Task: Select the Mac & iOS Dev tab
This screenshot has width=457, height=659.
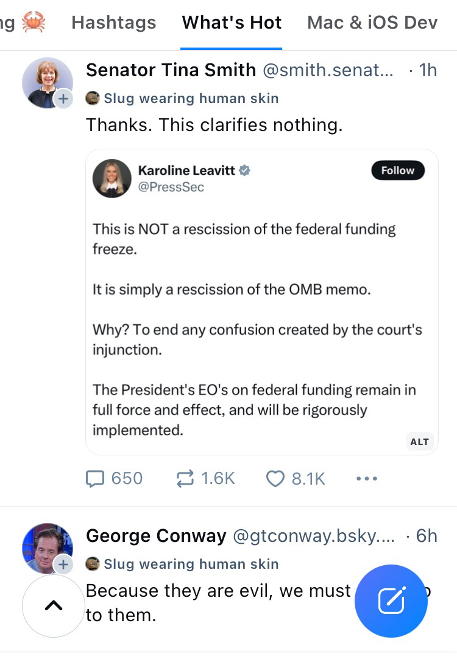Action: pyautogui.click(x=372, y=23)
